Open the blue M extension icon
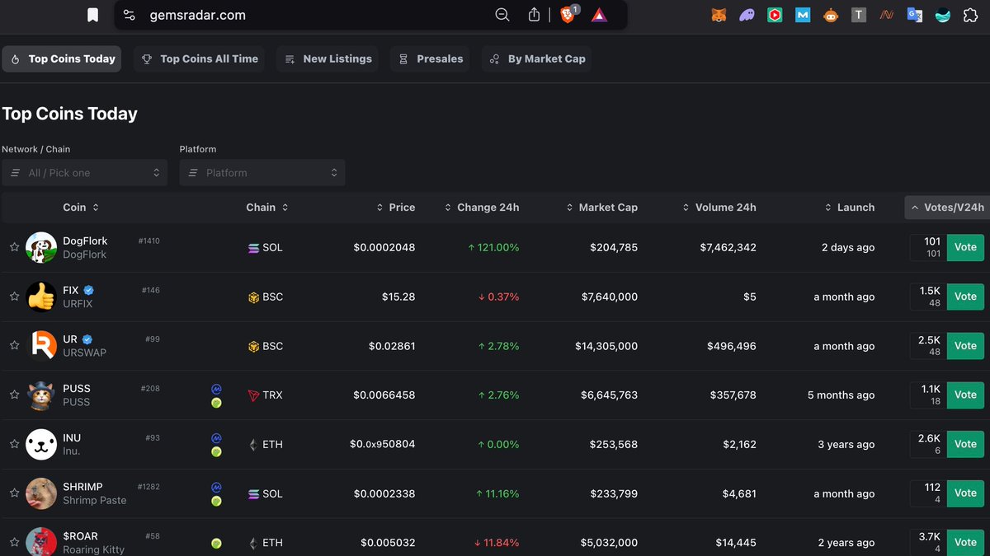The width and height of the screenshot is (990, 556). tap(803, 15)
